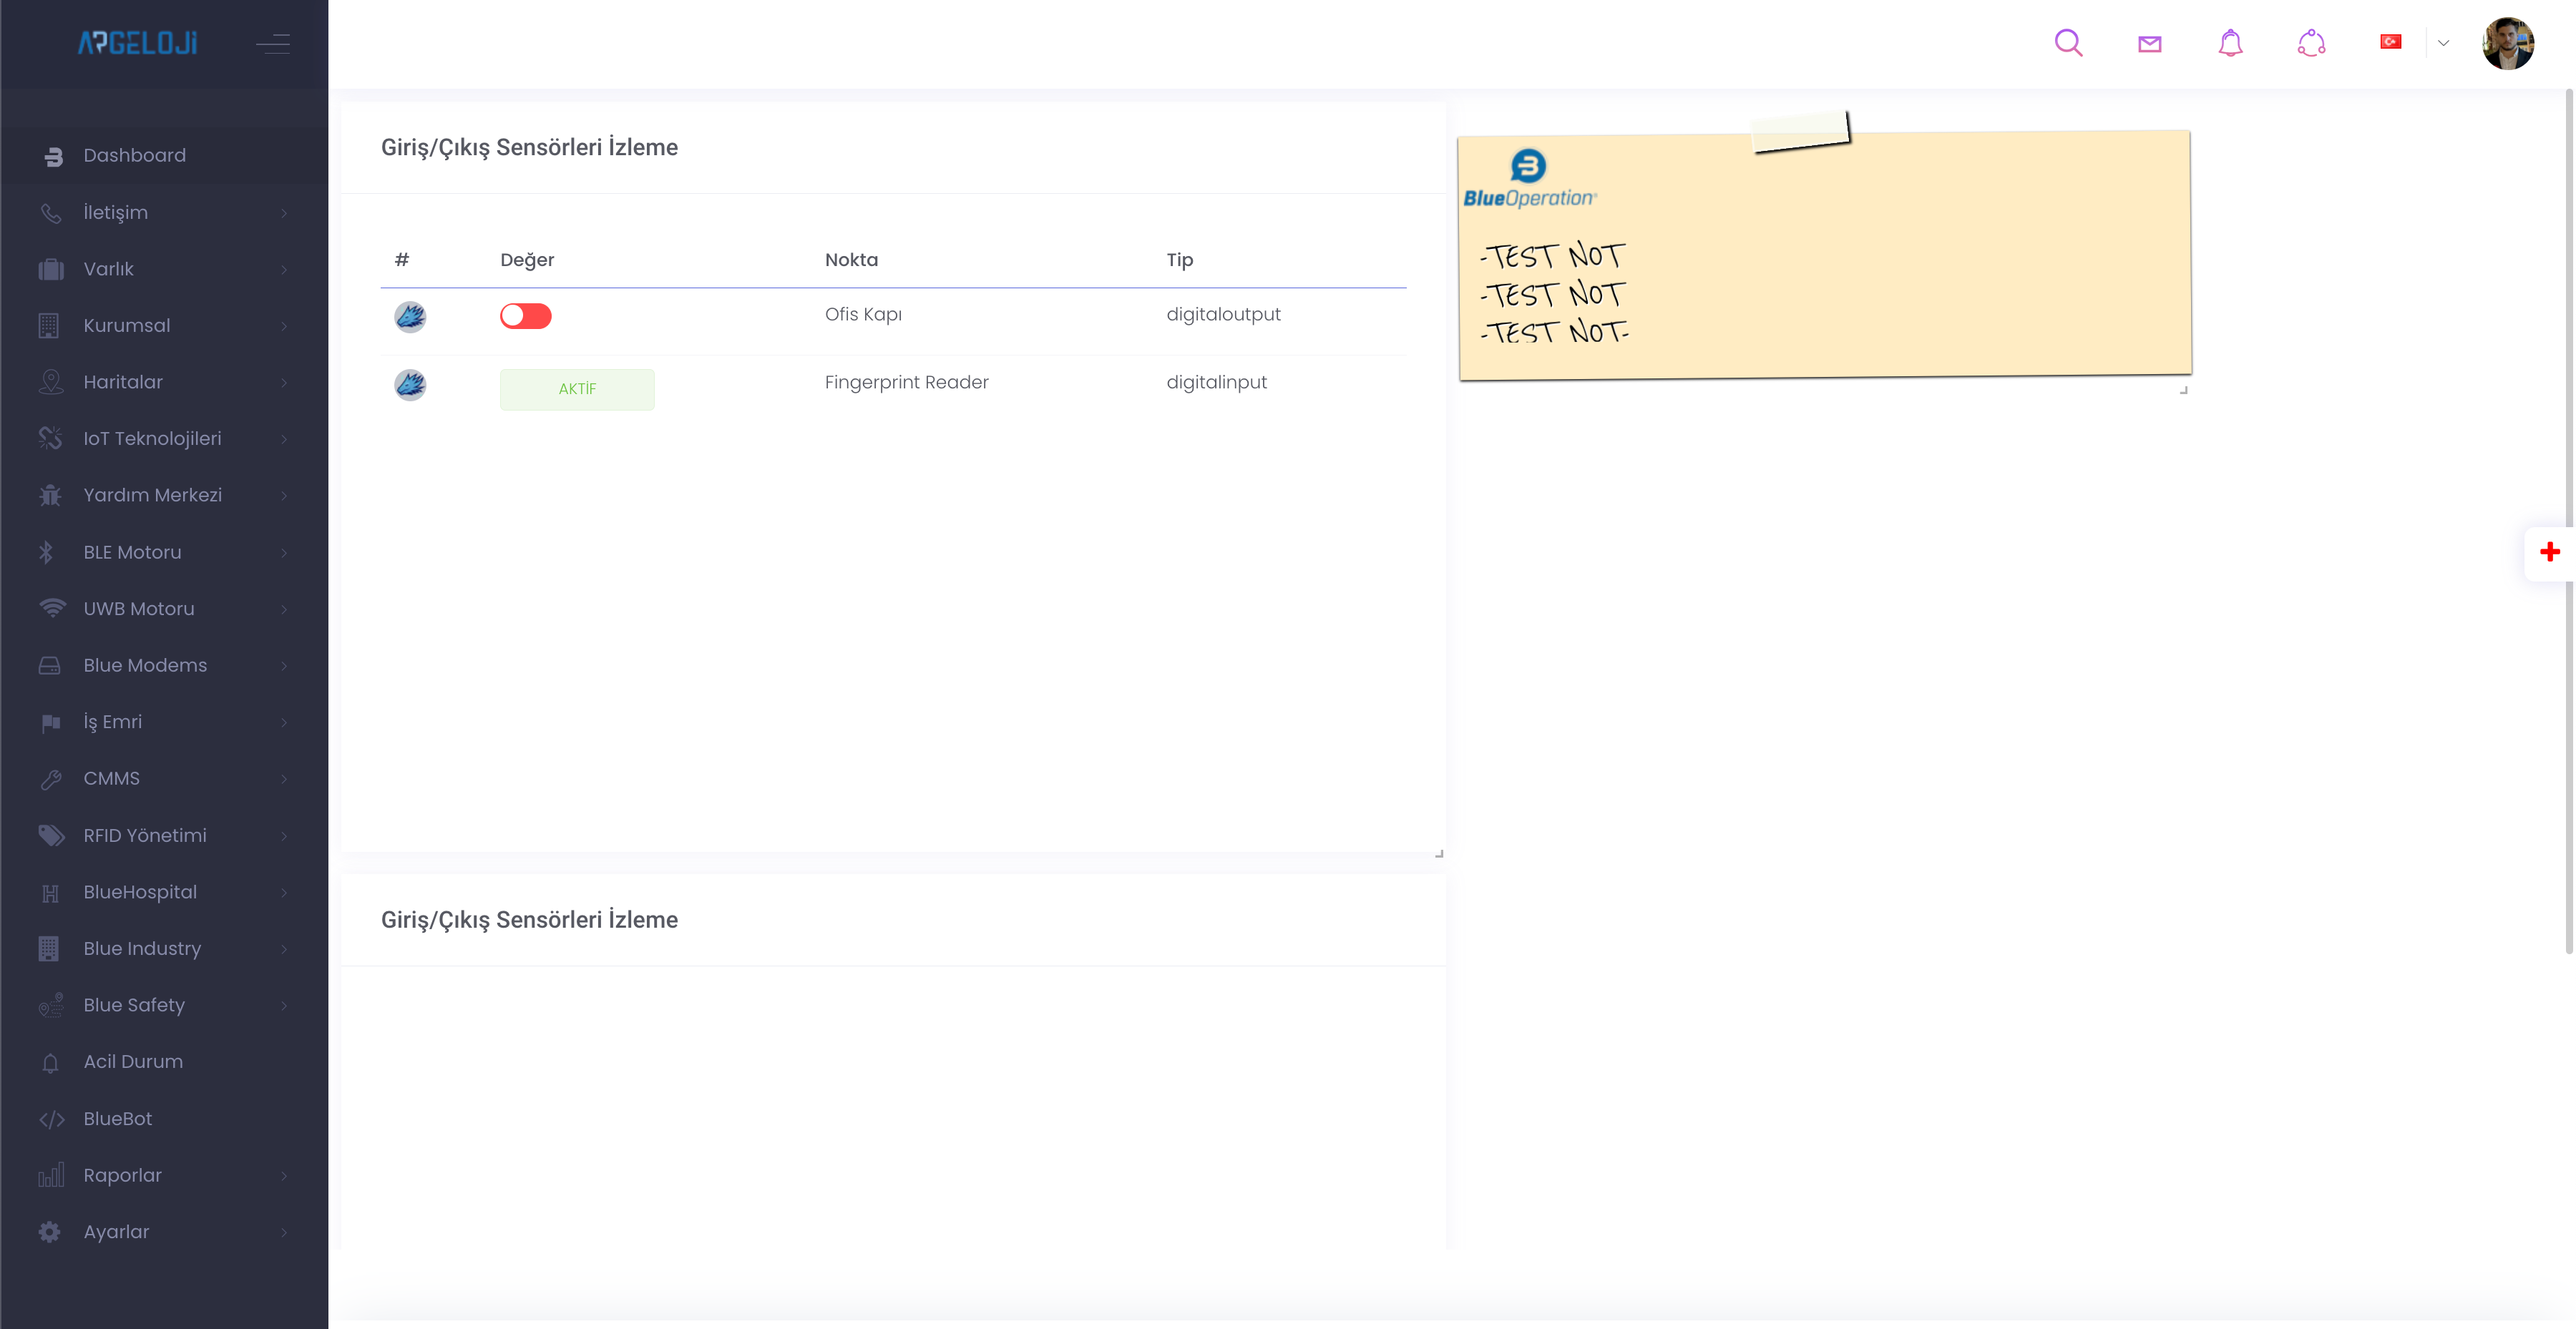The width and height of the screenshot is (2576, 1329).
Task: Open the mail envelope icon
Action: [2149, 44]
